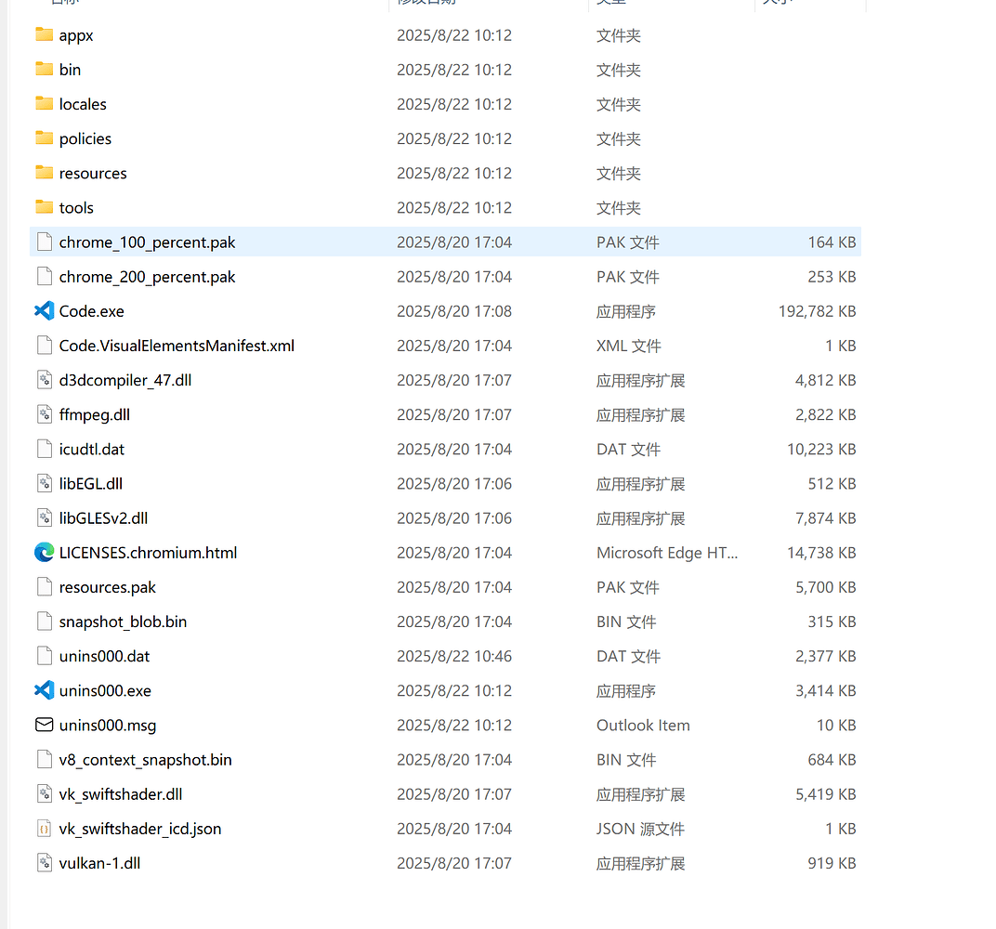Click the DLL icon beside vulkan-1.dll

44,863
